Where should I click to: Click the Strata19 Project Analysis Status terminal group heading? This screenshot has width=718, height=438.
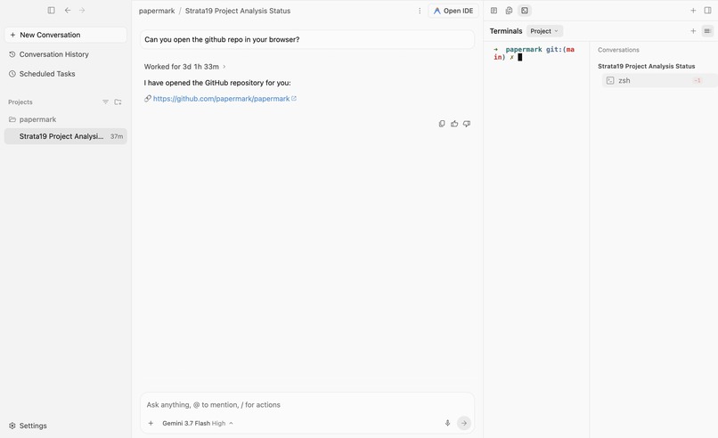pos(646,67)
